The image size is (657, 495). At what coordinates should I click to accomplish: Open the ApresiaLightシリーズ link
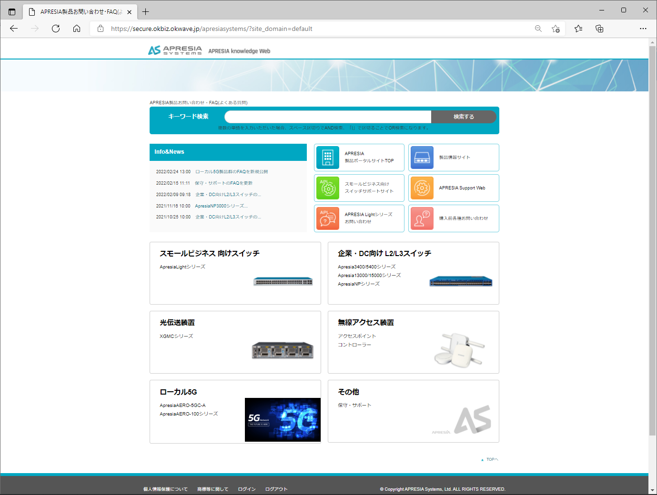point(182,267)
